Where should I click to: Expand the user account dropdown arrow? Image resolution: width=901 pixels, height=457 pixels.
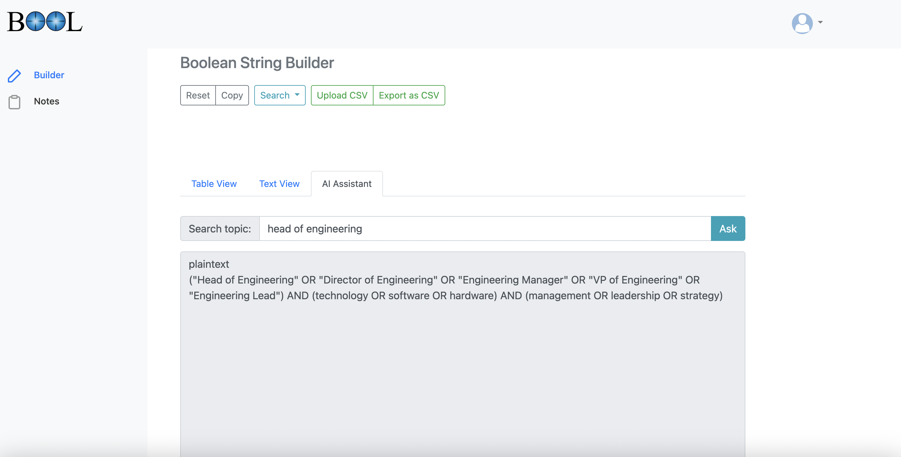[820, 22]
